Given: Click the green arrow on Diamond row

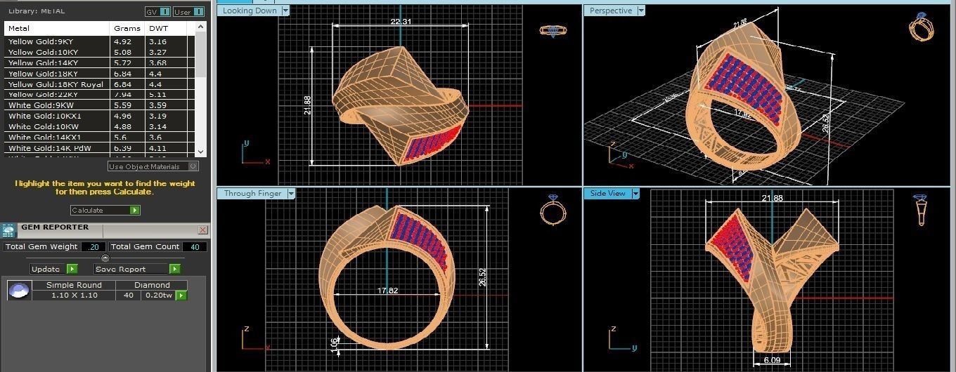Looking at the screenshot, I should 181,295.
